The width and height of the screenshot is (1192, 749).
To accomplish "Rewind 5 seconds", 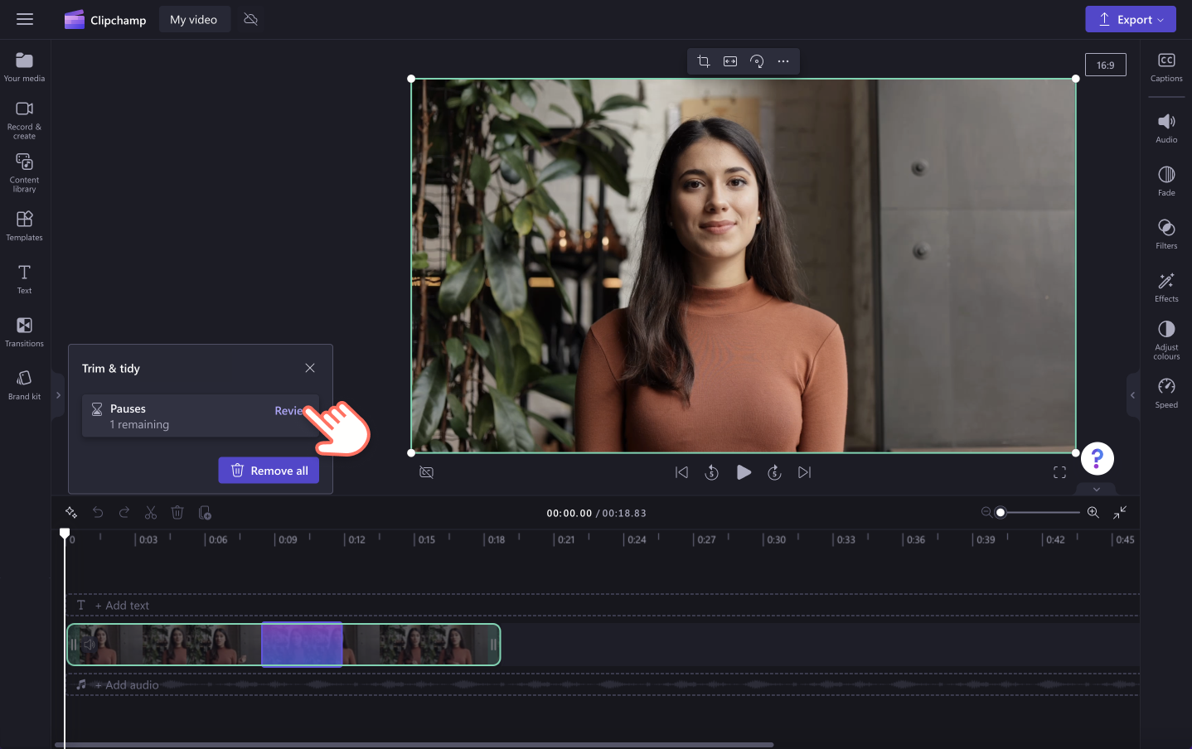I will pos(712,472).
